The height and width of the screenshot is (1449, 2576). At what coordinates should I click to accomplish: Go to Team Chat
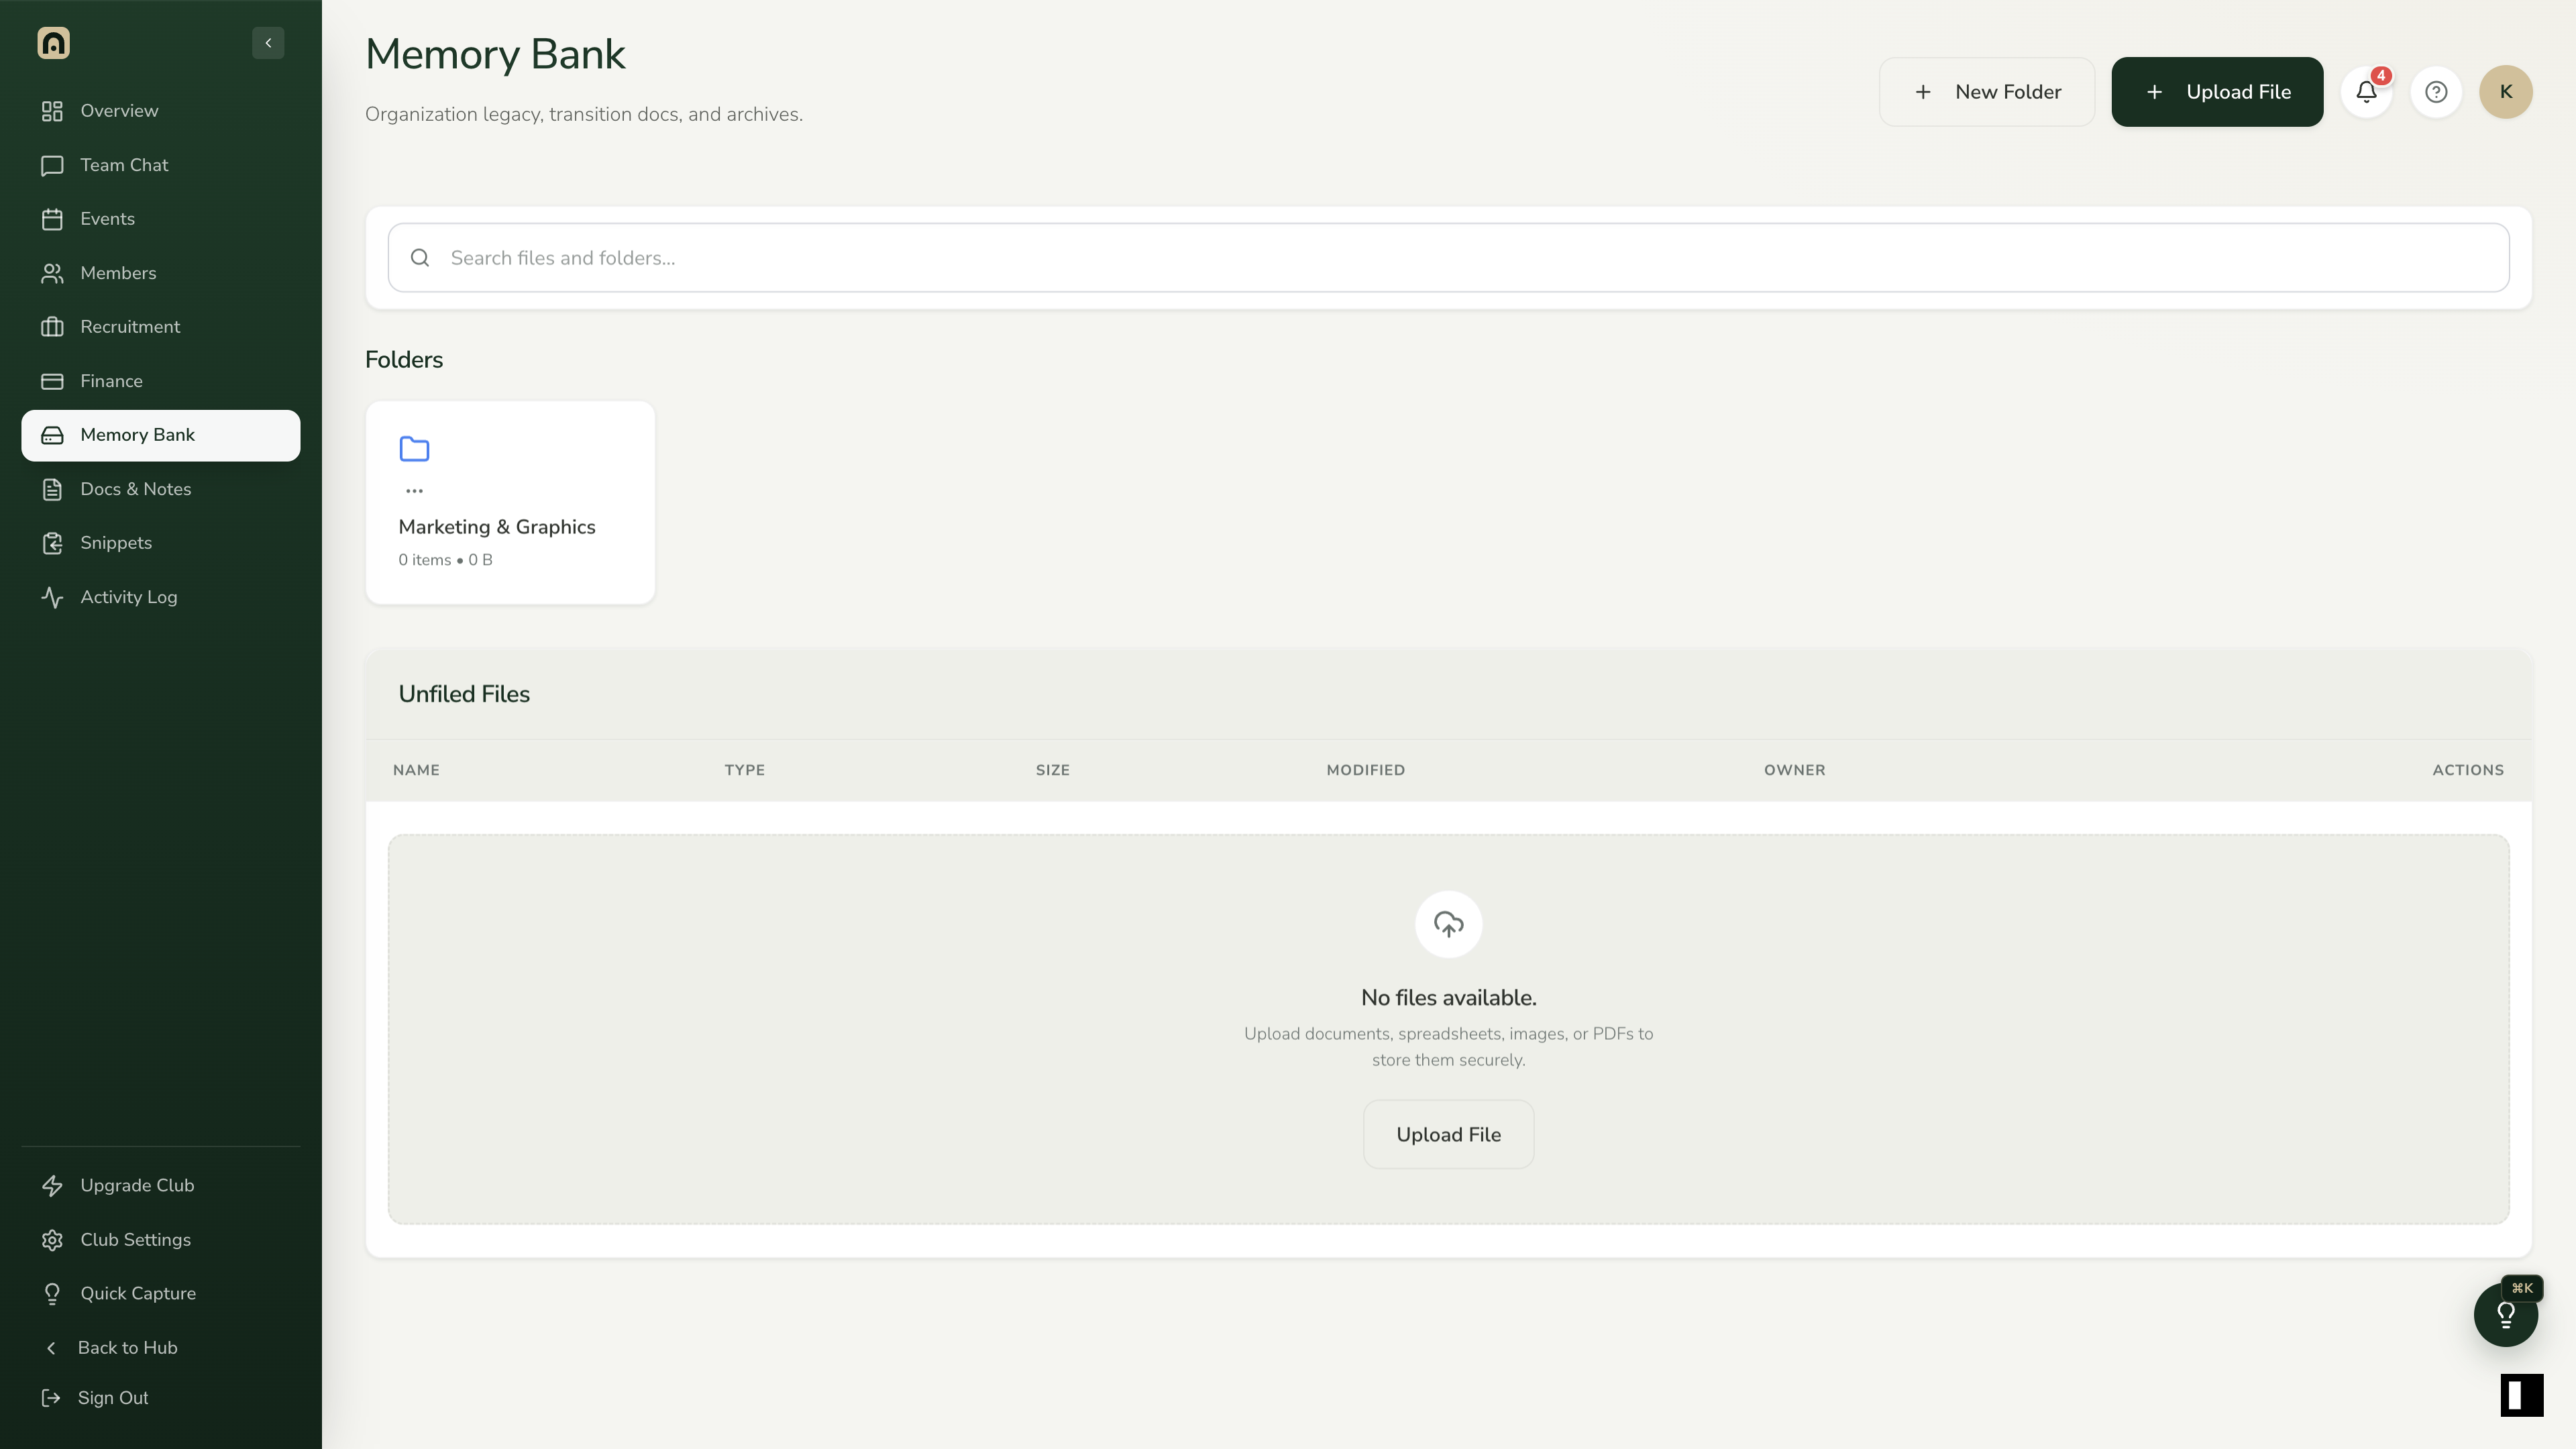tap(161, 165)
